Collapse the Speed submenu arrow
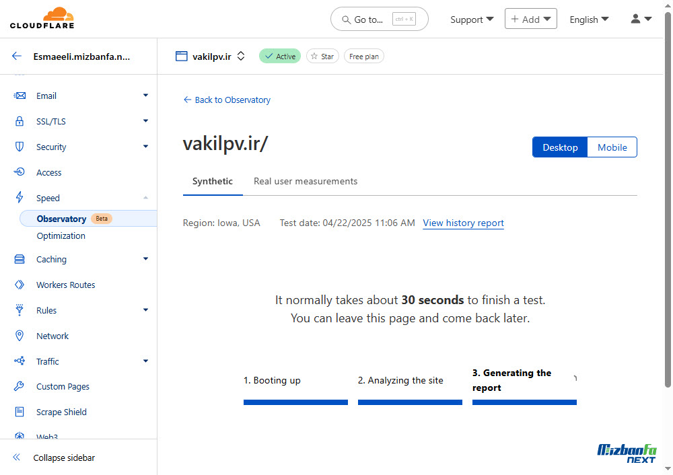Viewport: 673px width, 475px height. coord(145,197)
